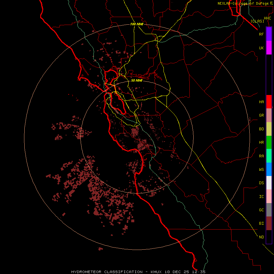Click the GR legend label
The width and height of the screenshot is (274, 274).
click(x=261, y=115)
